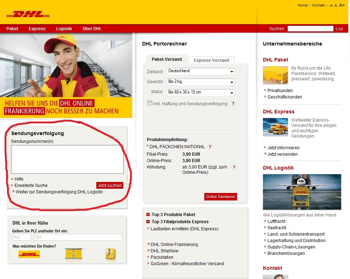350x279 pixels.
Task: Click the DHL logo in the header
Action: pyautogui.click(x=28, y=14)
